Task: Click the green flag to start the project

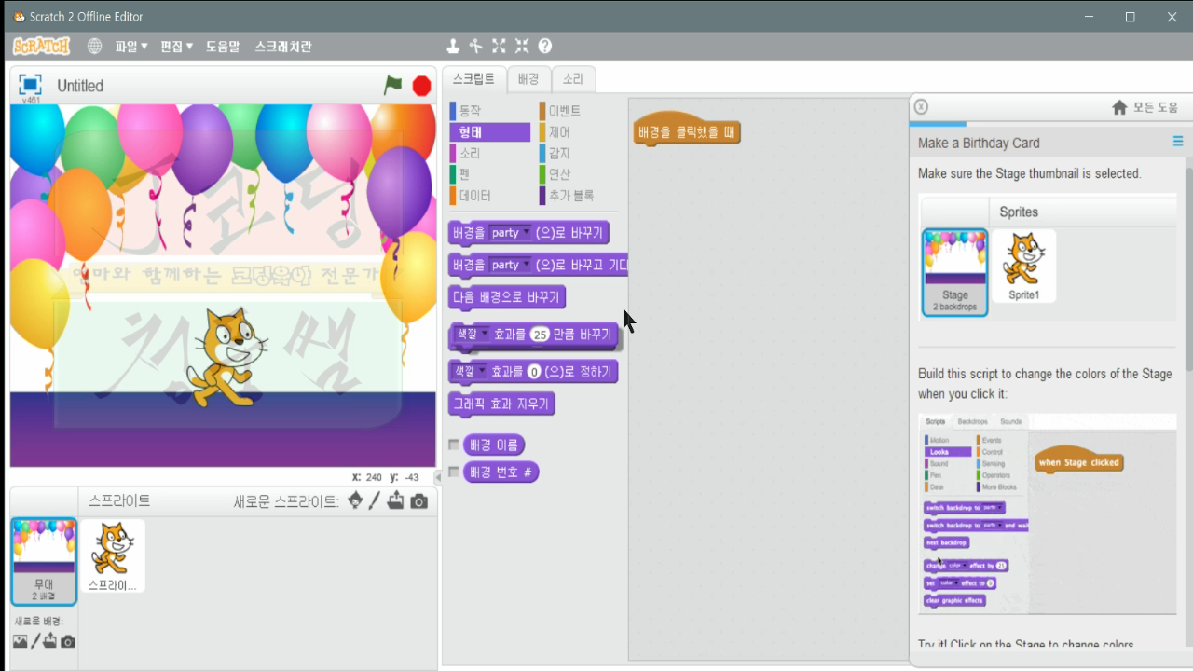Action: click(x=391, y=84)
